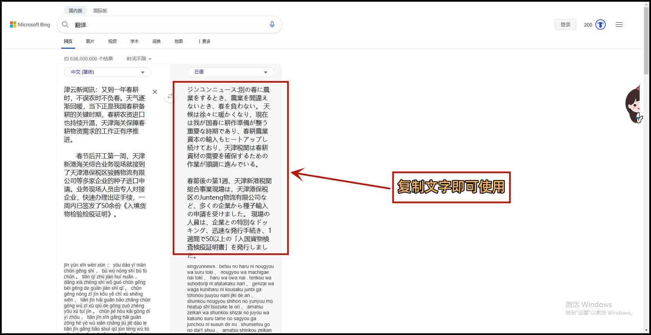Click the scrollbar up arrow

(646, 4)
